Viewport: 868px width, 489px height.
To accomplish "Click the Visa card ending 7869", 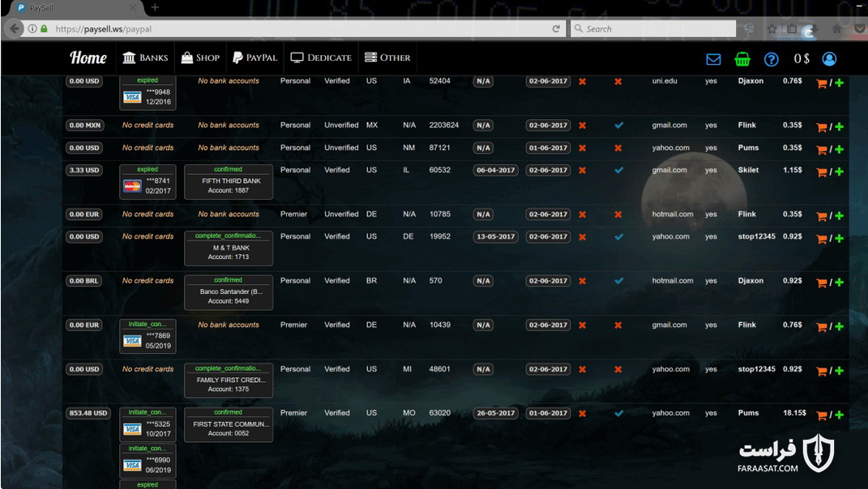I will click(148, 336).
